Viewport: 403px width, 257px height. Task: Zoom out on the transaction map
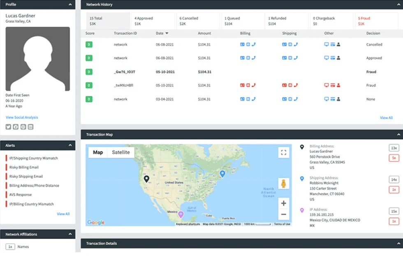coord(283,214)
